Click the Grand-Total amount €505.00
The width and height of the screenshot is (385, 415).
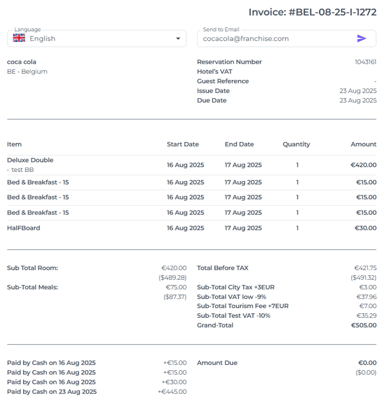(364, 325)
